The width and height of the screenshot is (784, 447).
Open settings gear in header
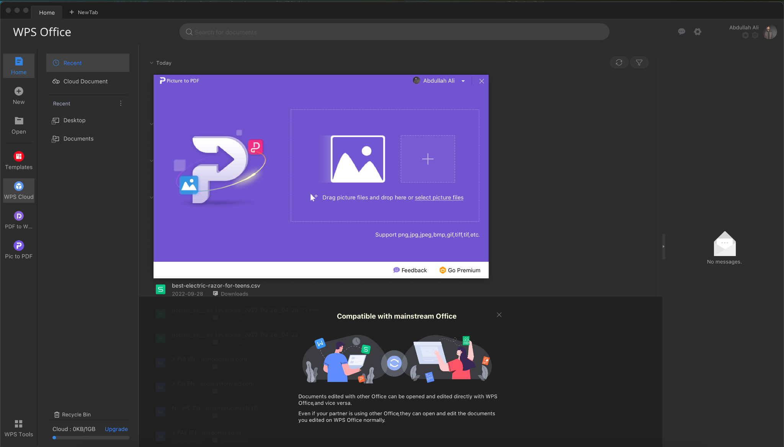pos(697,32)
